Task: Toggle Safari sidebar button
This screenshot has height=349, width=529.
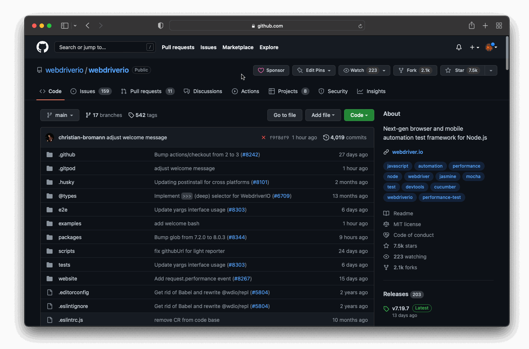Action: pyautogui.click(x=65, y=26)
